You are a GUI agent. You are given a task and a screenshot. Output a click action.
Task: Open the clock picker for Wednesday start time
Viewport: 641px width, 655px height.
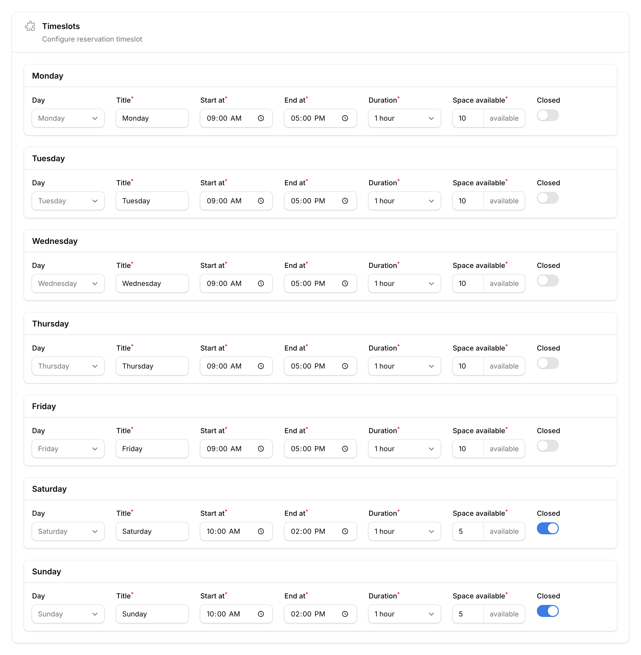point(261,283)
